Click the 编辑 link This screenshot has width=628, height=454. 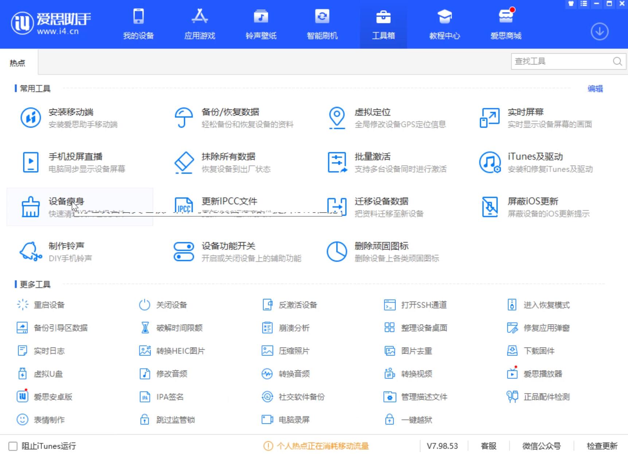coord(595,89)
